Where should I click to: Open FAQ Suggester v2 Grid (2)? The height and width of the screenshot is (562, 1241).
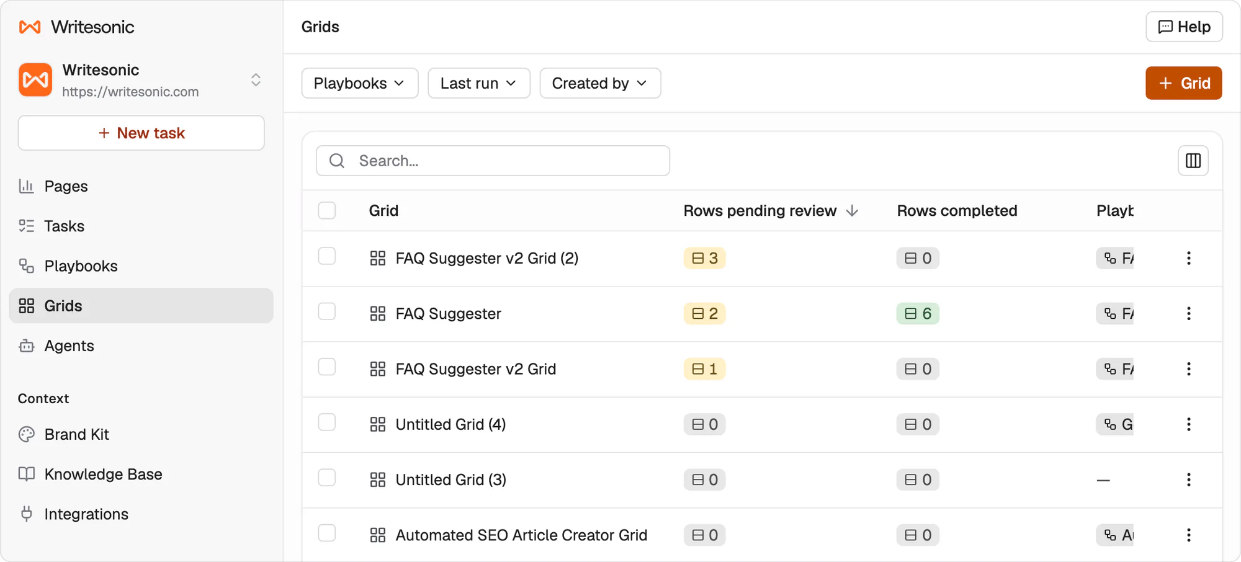tap(487, 258)
